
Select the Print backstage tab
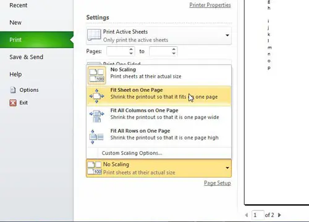(x=36, y=39)
